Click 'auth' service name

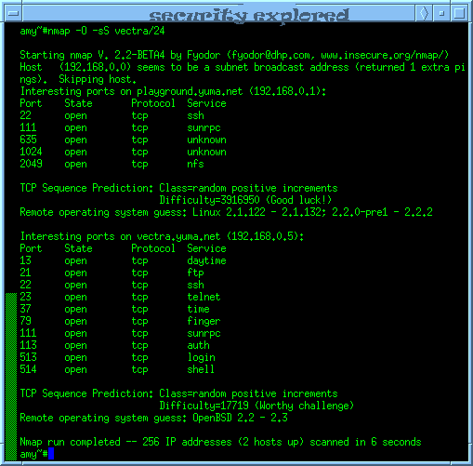coord(198,345)
